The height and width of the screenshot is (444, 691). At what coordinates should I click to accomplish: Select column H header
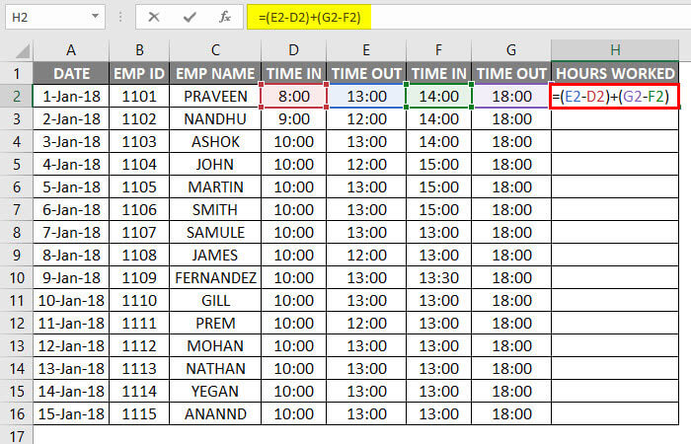point(615,49)
